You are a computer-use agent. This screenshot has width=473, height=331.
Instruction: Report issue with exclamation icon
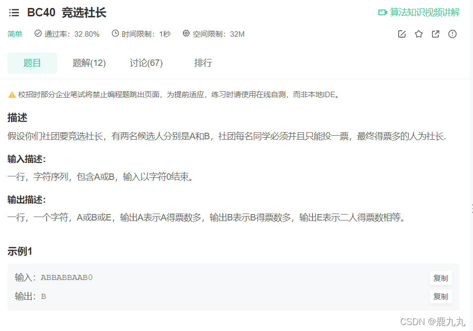[452, 34]
